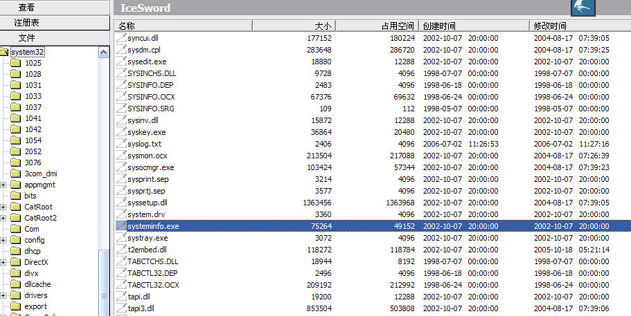This screenshot has height=316, width=631.
Task: Click the file icon beside t2embed.dll
Action: point(121,250)
